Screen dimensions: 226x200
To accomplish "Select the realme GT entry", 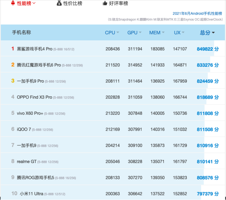I will [27, 162].
